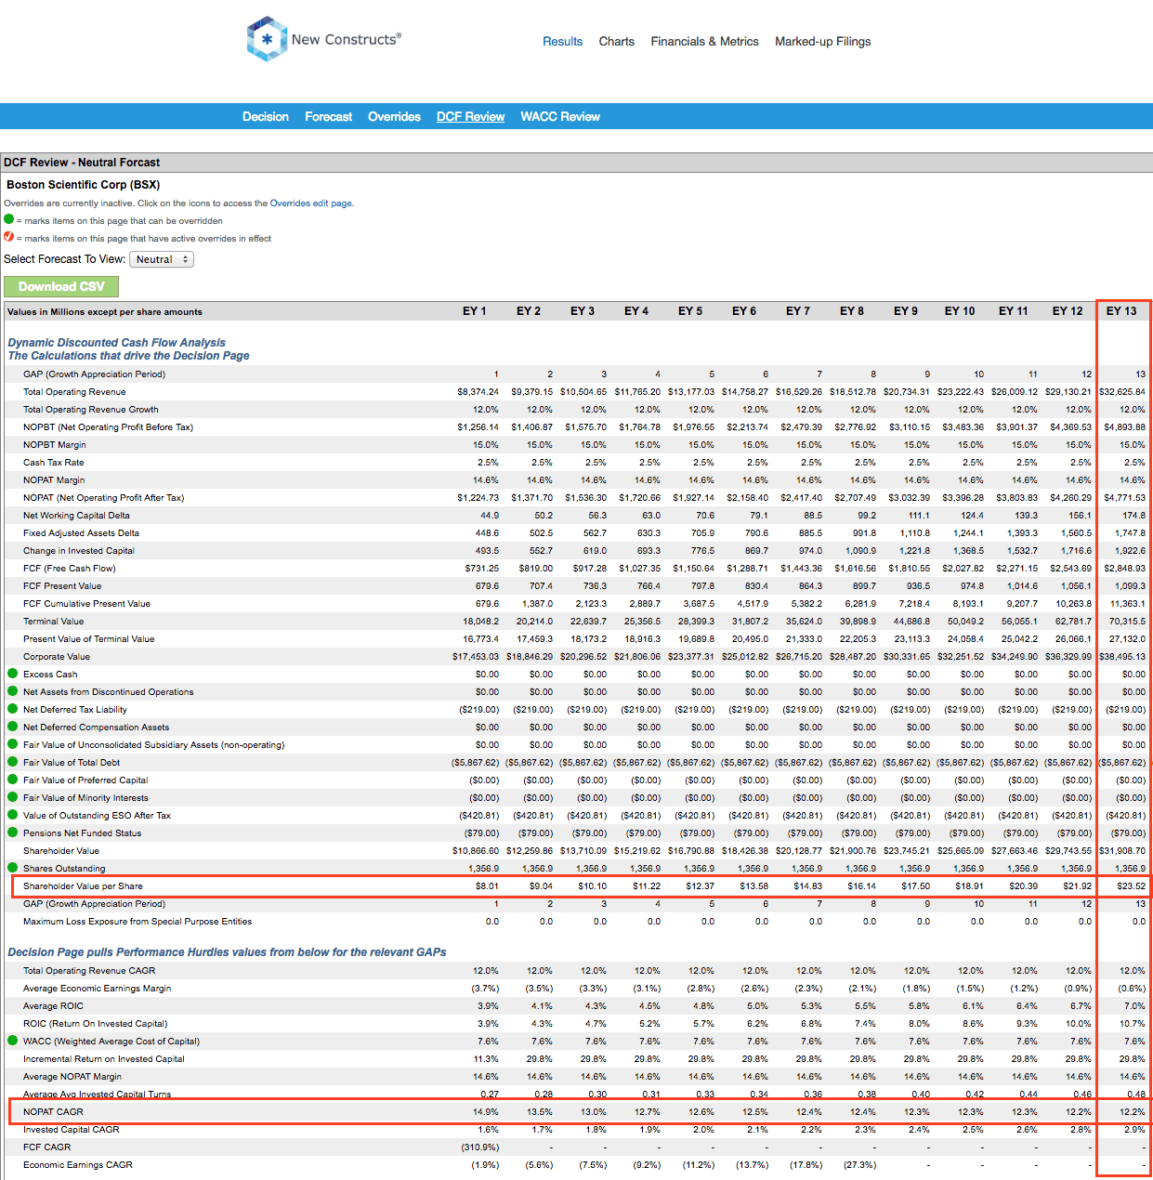Image resolution: width=1153 pixels, height=1180 pixels.
Task: Click override dot beside WACC row
Action: pyautogui.click(x=13, y=1041)
